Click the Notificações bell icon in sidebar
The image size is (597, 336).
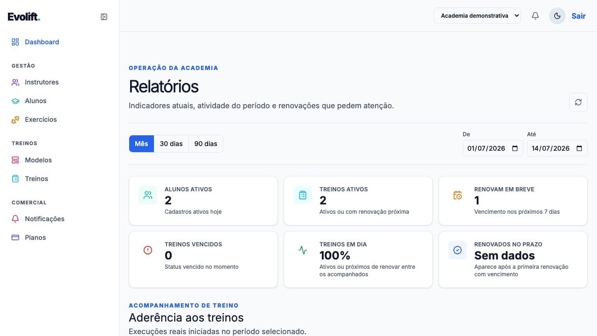coord(15,219)
